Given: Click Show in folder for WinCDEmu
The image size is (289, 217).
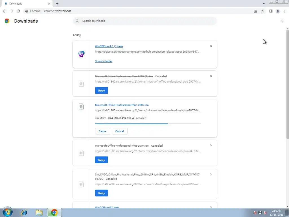Looking at the screenshot, I should [x=104, y=61].
